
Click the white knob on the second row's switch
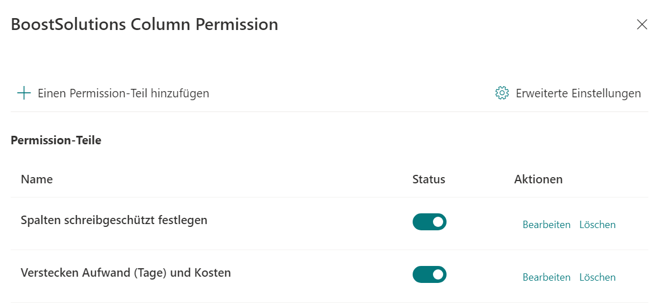tap(438, 274)
